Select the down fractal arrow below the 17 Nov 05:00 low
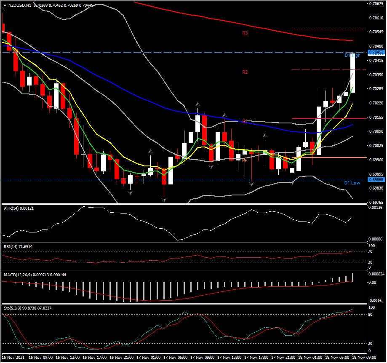This screenshot has width=387, height=363. [x=164, y=200]
